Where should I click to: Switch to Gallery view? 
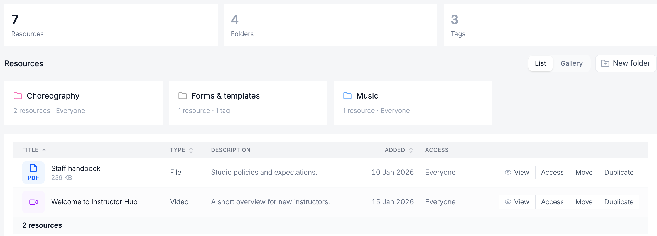[572, 63]
